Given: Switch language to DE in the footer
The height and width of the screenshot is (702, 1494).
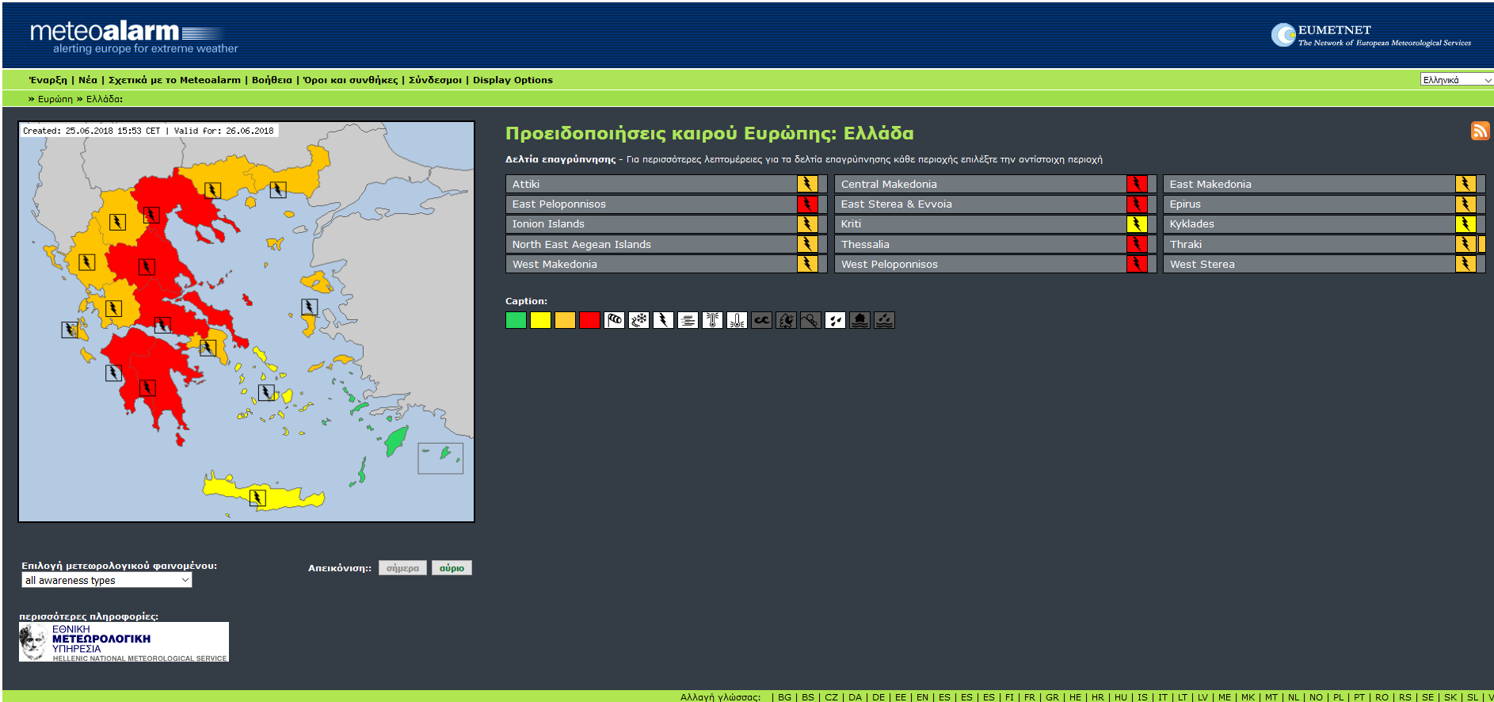Looking at the screenshot, I should pos(878,697).
